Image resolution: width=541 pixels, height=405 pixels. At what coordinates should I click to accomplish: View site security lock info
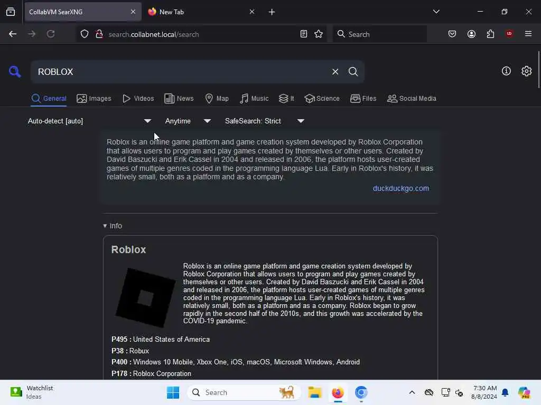click(99, 34)
